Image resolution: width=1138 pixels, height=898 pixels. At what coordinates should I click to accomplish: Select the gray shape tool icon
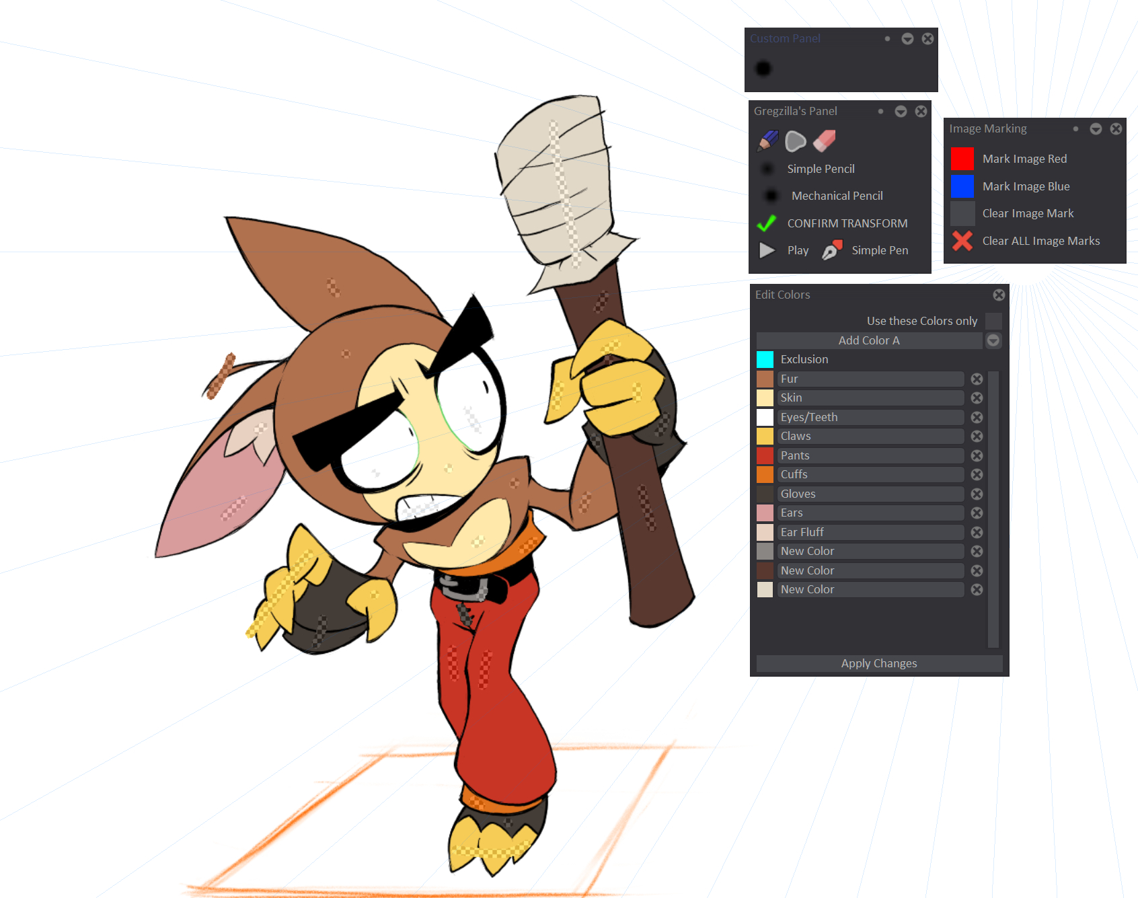[795, 141]
